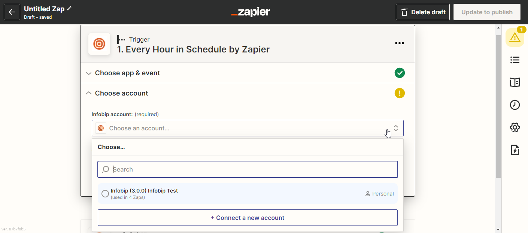Click the Update to publish button

pyautogui.click(x=487, y=12)
